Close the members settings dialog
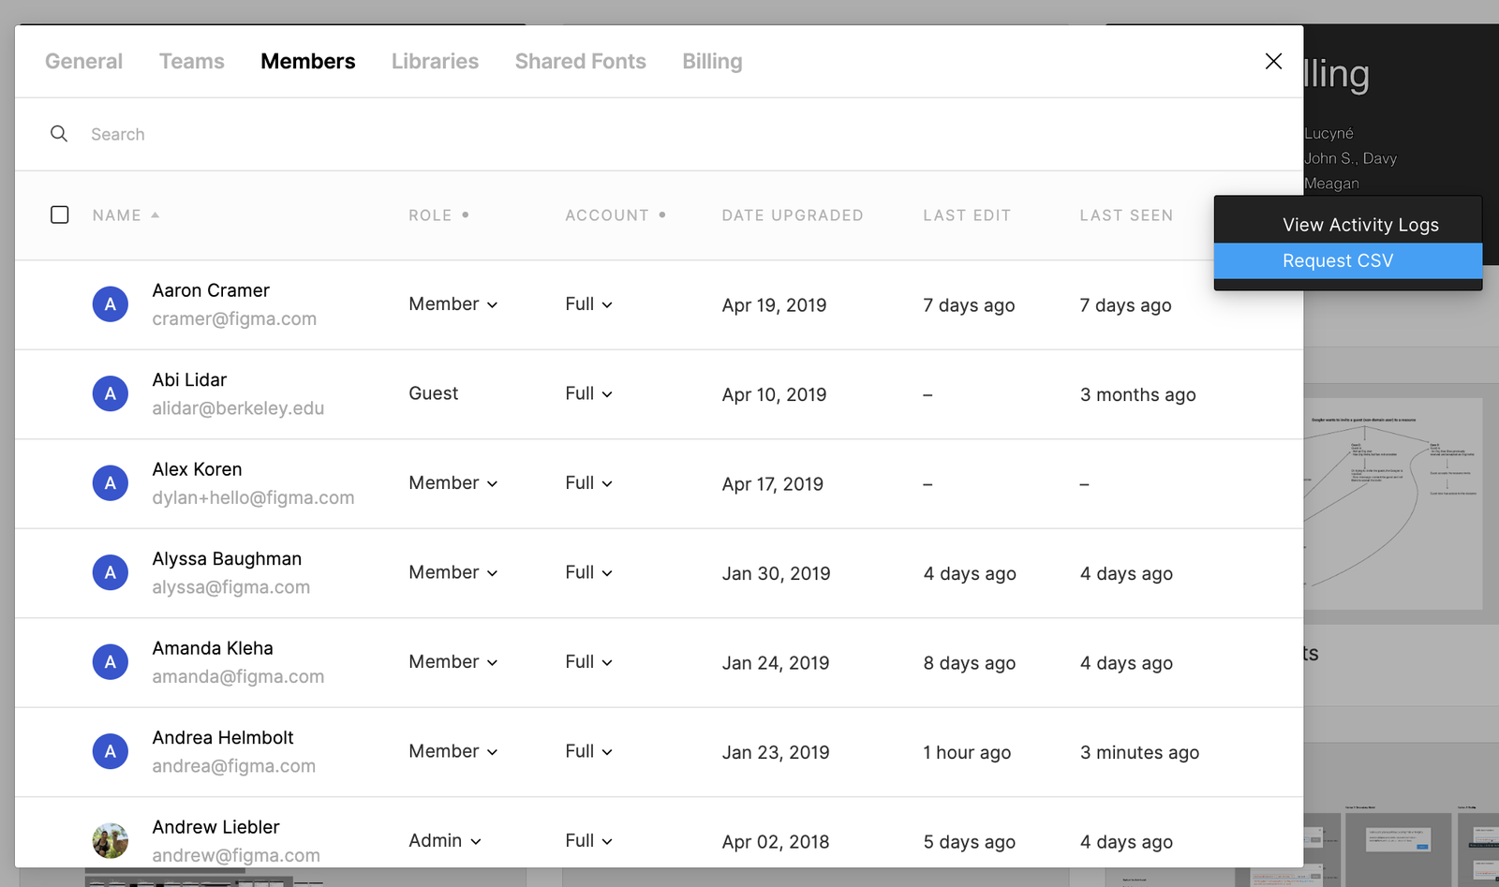 1273,61
